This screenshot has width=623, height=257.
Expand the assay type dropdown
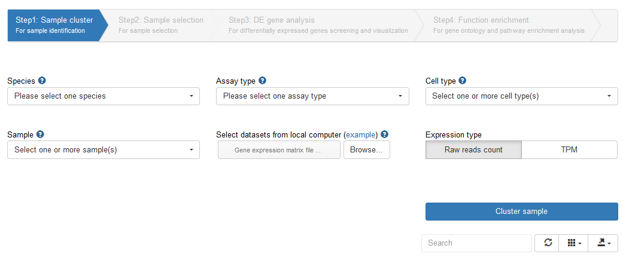tap(312, 96)
